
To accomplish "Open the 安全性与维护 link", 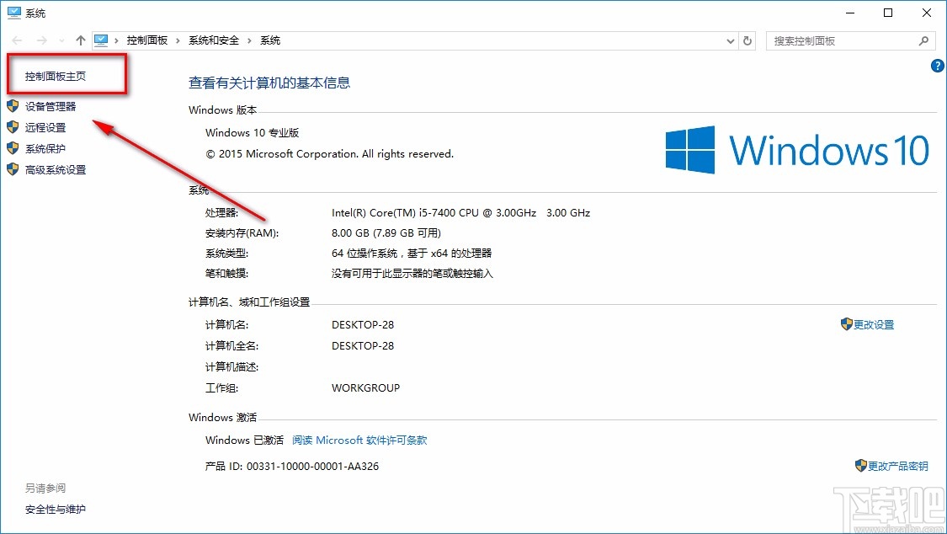I will pos(55,509).
